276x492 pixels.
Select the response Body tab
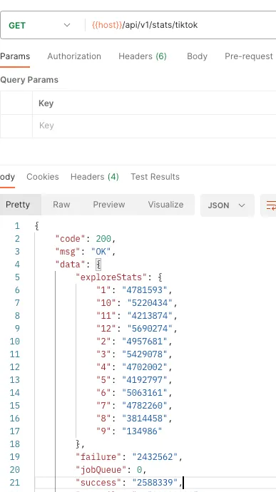coord(7,177)
